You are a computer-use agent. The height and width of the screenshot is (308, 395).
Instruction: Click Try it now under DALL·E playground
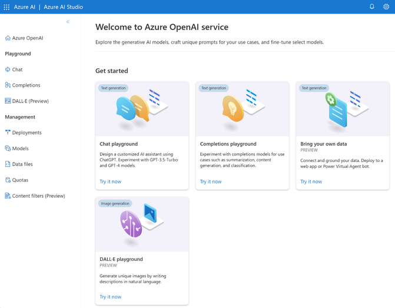[110, 297]
